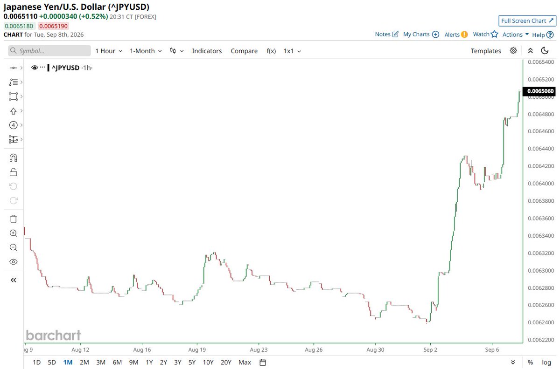This screenshot has height=369, width=560.
Task: Select the 5Y range
Action: 192,362
